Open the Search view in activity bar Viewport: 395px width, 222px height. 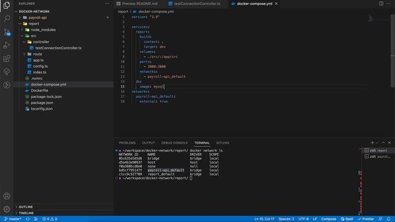7,18
